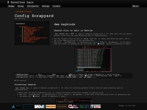The height and width of the screenshot is (110, 147).
Task: Click the 'Contents' box title
Action: coord(20,24)
